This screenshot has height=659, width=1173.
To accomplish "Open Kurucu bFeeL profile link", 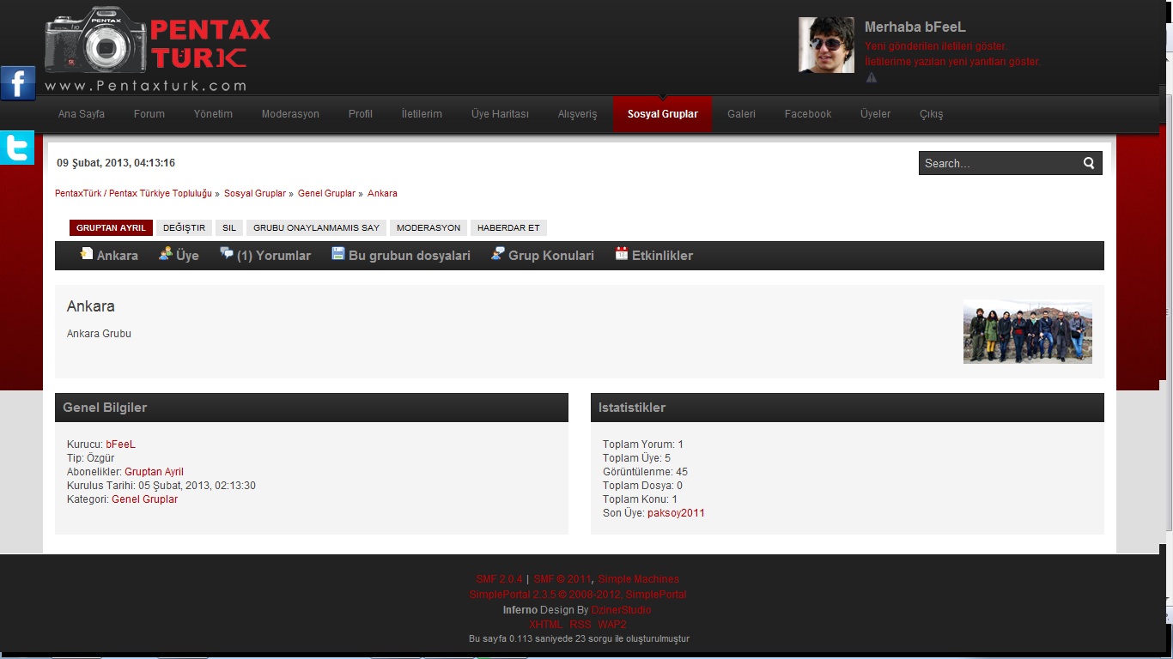I will (120, 444).
